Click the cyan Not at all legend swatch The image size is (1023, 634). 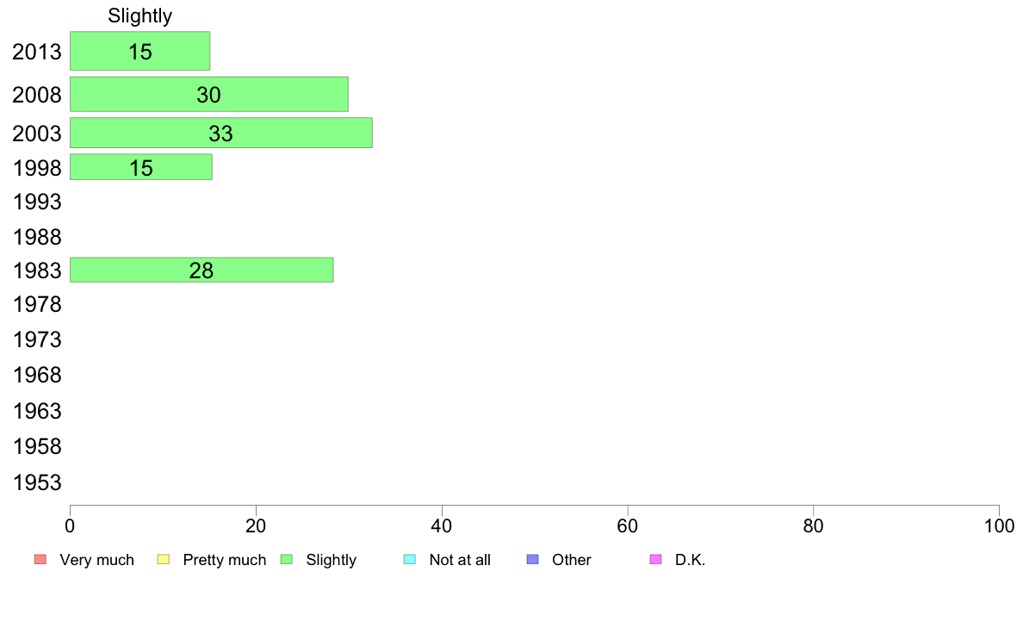[410, 560]
